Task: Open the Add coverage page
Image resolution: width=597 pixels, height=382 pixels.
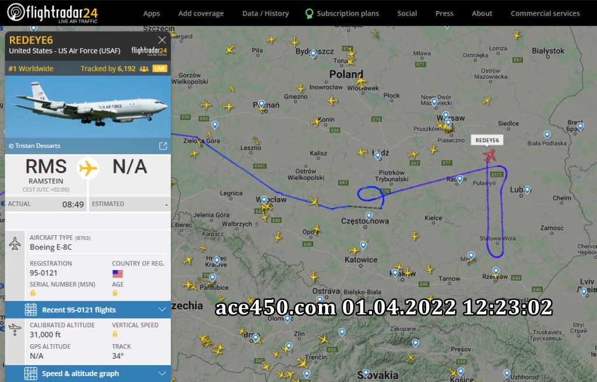Action: point(201,13)
